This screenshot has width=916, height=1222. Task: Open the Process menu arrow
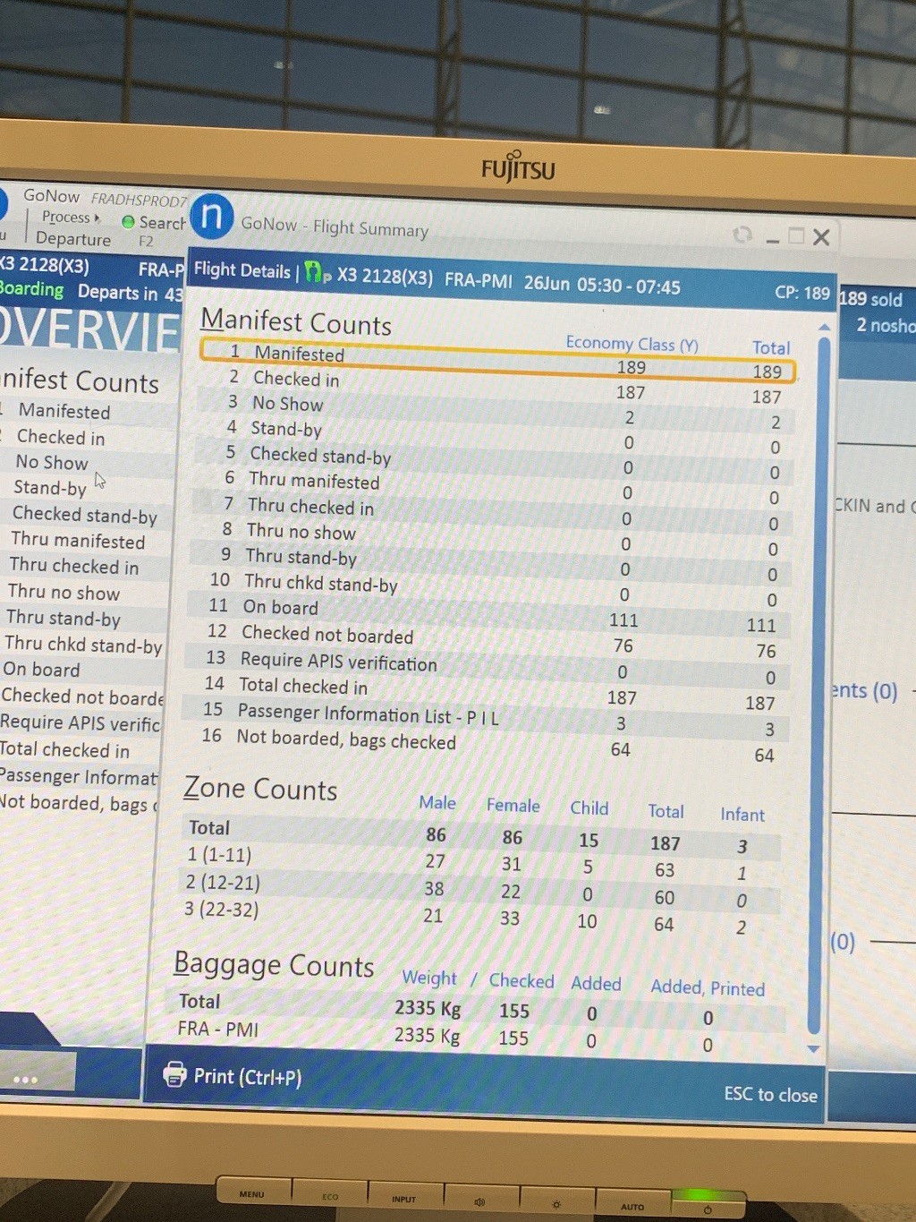(x=97, y=218)
